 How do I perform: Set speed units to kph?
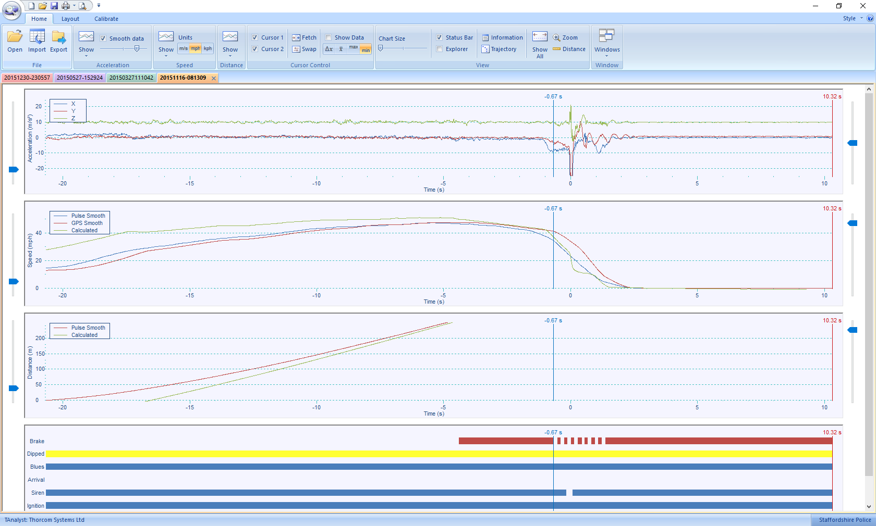(x=208, y=48)
